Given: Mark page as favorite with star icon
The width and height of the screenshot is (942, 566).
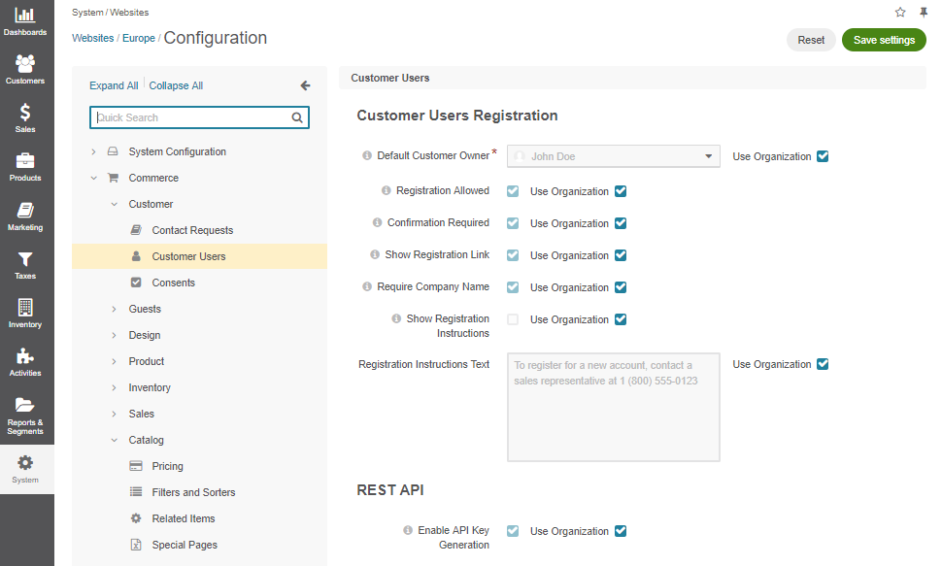Looking at the screenshot, I should 900,12.
